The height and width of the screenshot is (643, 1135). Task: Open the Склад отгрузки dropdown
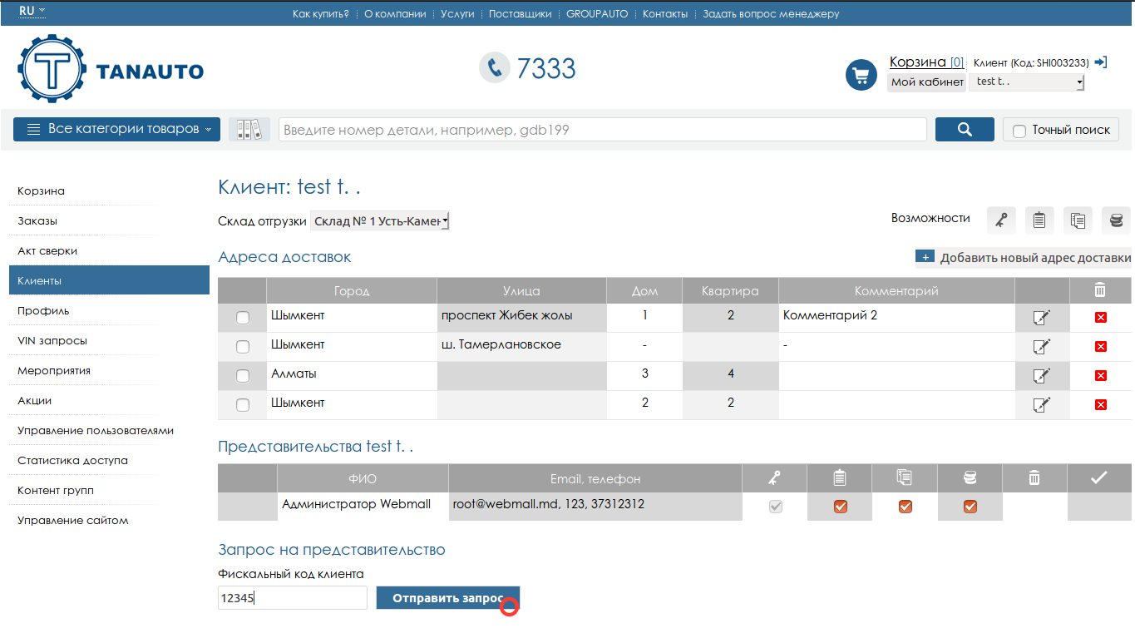coord(380,221)
